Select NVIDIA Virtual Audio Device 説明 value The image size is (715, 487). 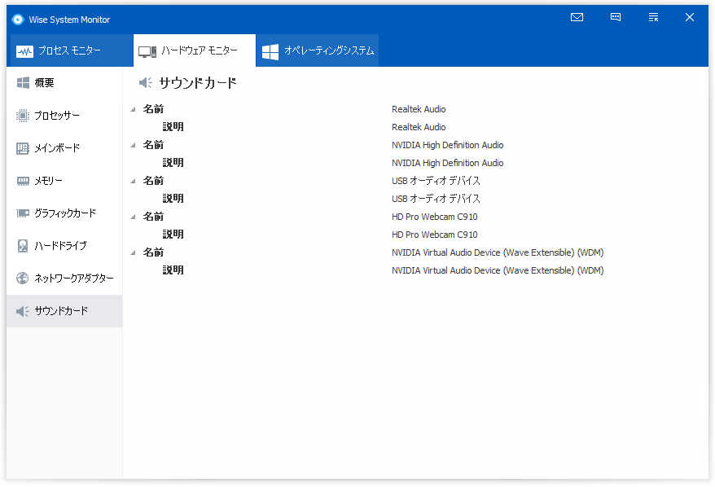(498, 270)
